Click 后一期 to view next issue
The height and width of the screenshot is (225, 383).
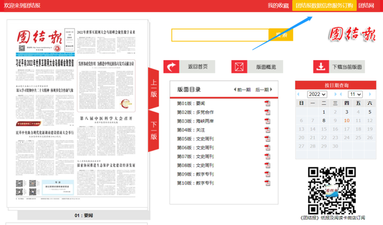pos(263,90)
